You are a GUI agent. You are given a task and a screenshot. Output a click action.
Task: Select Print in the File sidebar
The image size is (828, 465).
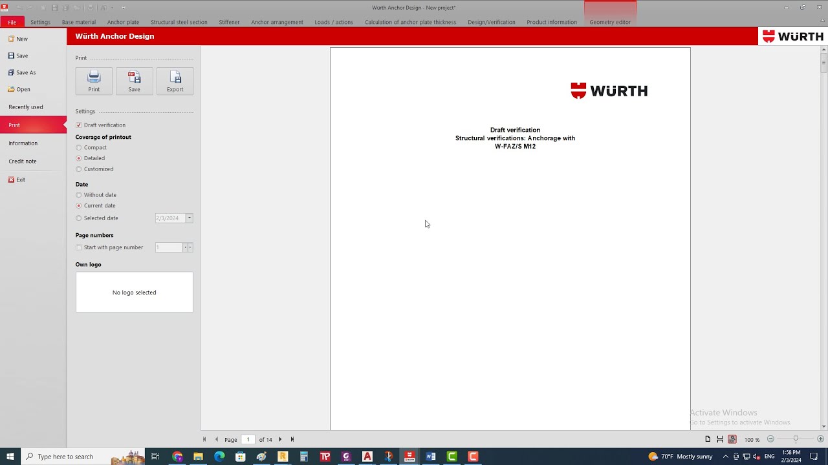click(33, 125)
